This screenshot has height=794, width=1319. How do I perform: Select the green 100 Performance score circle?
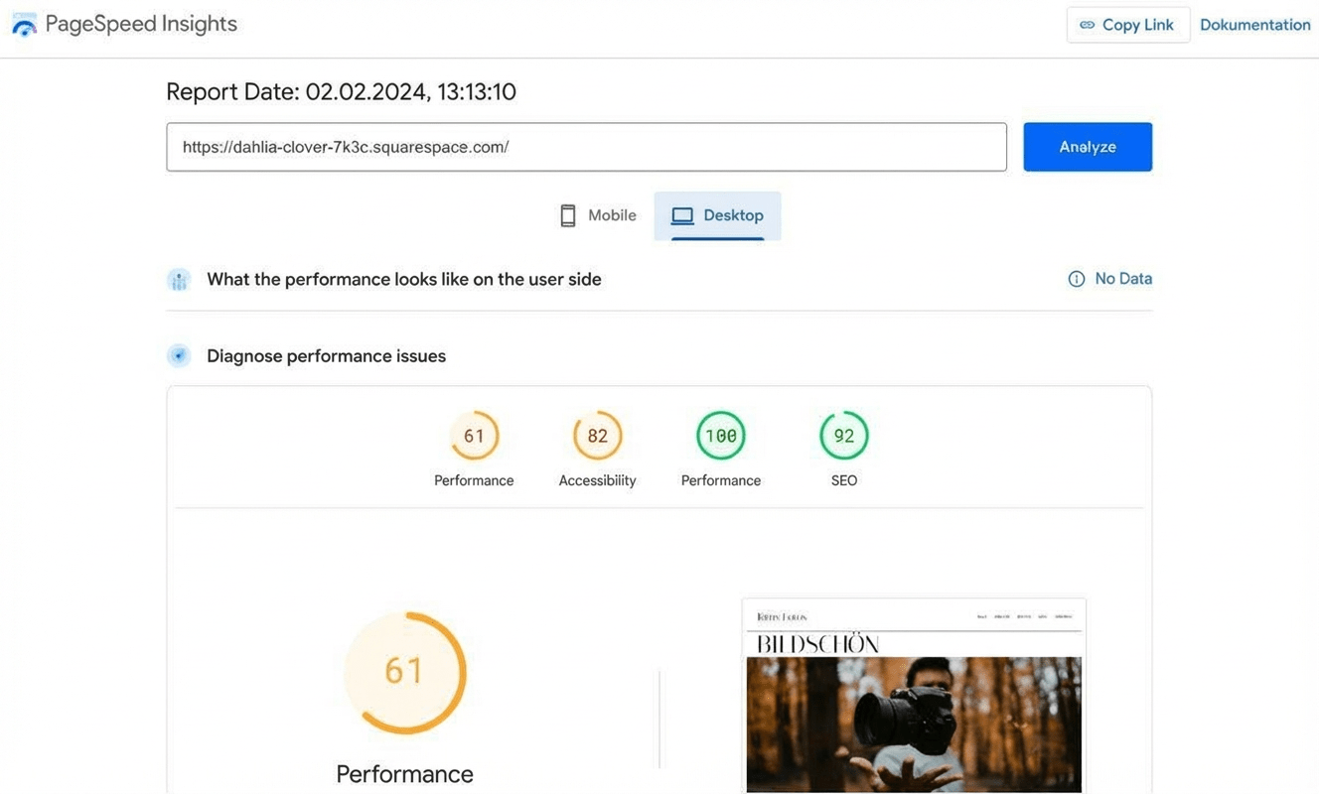coord(720,436)
